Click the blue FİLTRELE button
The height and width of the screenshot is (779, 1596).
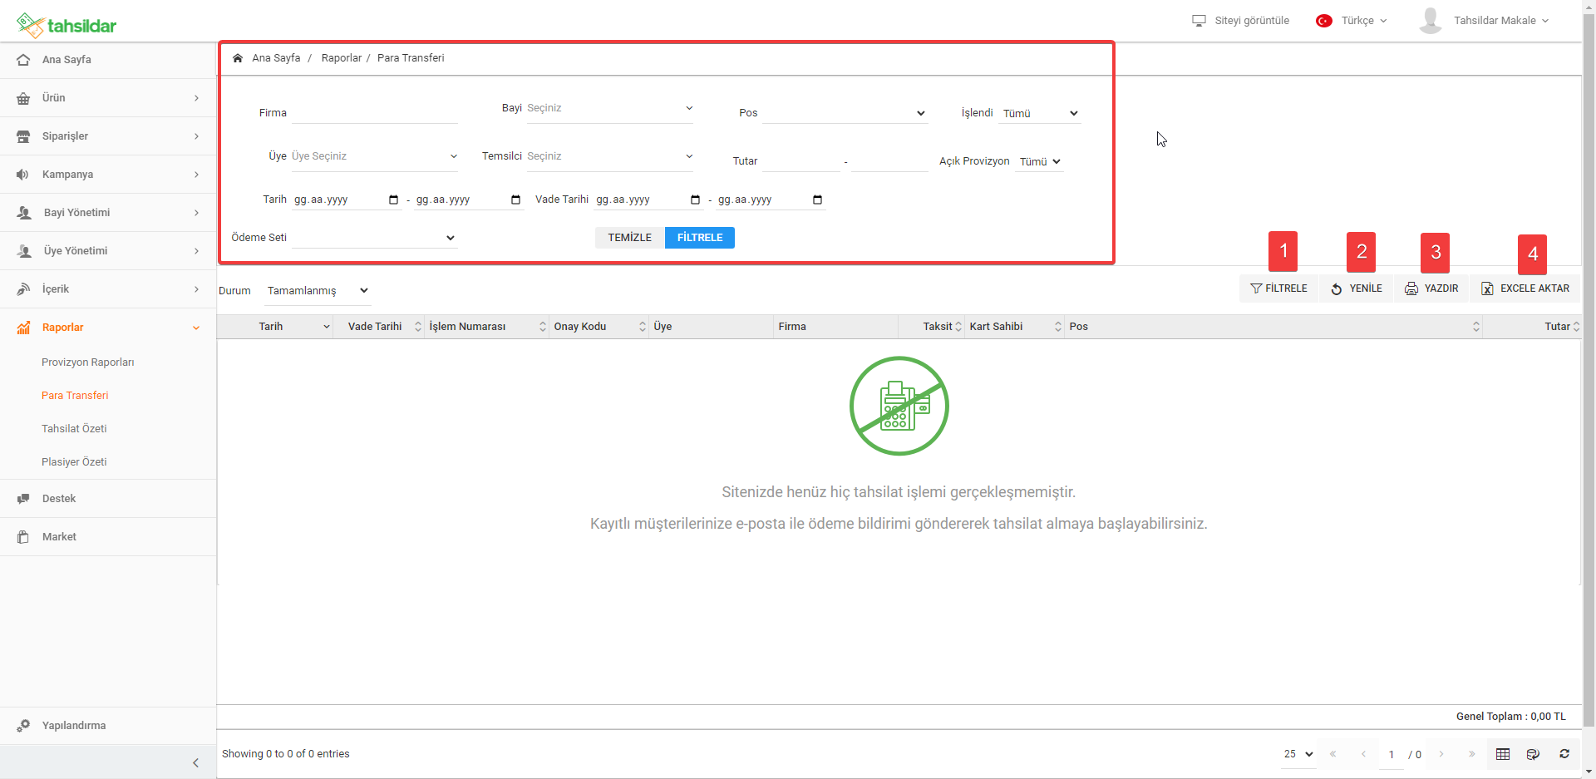pyautogui.click(x=700, y=238)
